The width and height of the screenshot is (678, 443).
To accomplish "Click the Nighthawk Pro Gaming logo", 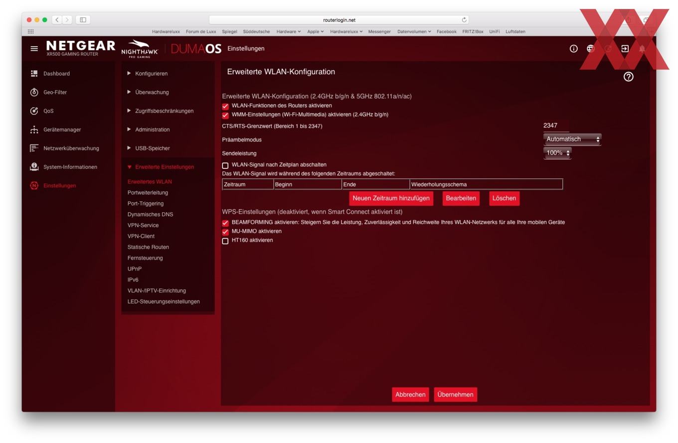I will [140, 49].
